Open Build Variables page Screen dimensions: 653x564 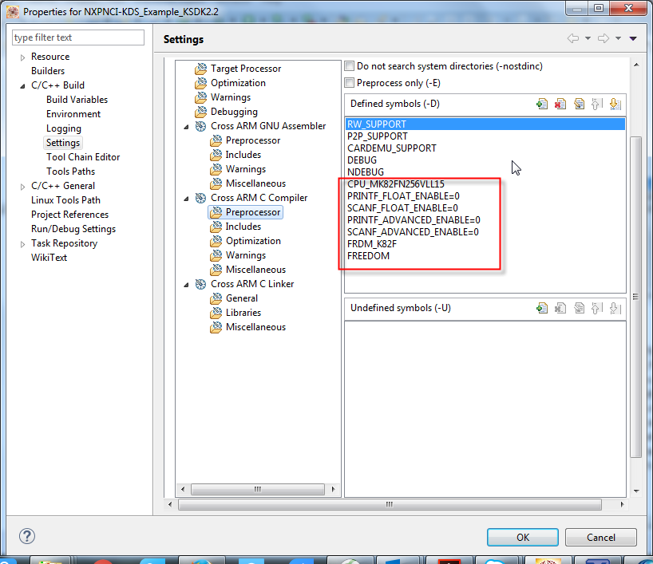pyautogui.click(x=77, y=100)
